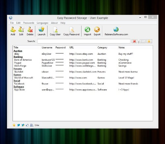Click the sduser username cell
The height and width of the screenshot is (144, 165).
(x=45, y=72)
